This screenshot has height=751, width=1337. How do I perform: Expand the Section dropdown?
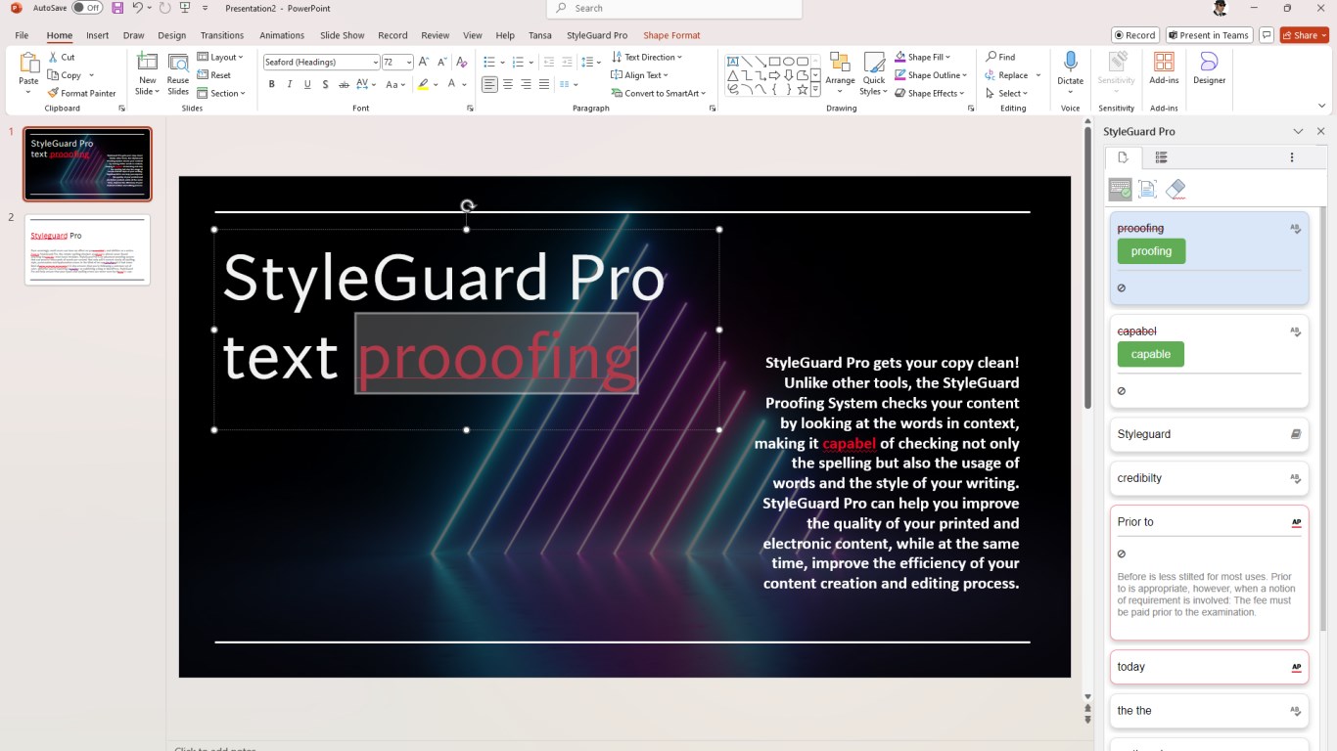tap(220, 93)
